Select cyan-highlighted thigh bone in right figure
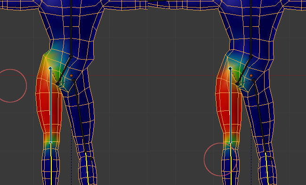The width and height of the screenshot is (306, 185). pyautogui.click(x=231, y=105)
